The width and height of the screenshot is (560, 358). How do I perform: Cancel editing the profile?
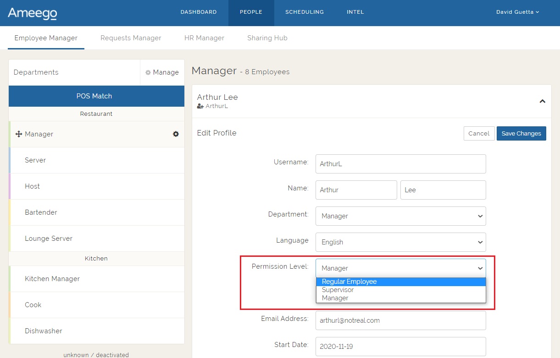point(479,134)
